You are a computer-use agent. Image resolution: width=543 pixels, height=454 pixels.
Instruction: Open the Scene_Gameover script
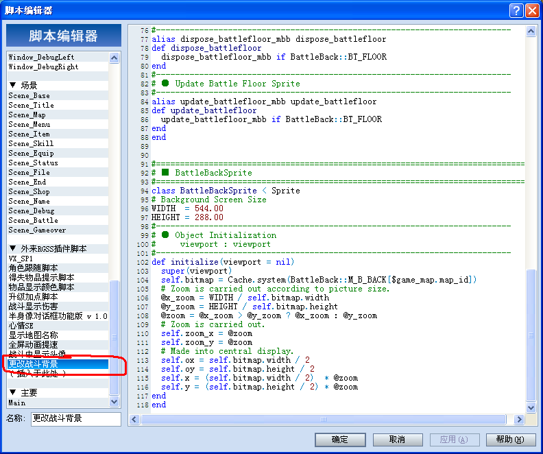coord(58,230)
